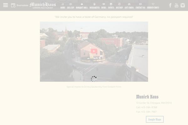Click the footer Munich Haus heading
The image size is (188, 125).
tap(147, 97)
